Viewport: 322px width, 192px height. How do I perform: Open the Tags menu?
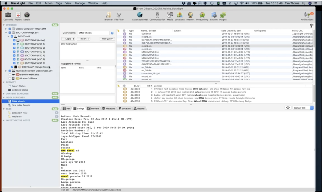pos(59,3)
